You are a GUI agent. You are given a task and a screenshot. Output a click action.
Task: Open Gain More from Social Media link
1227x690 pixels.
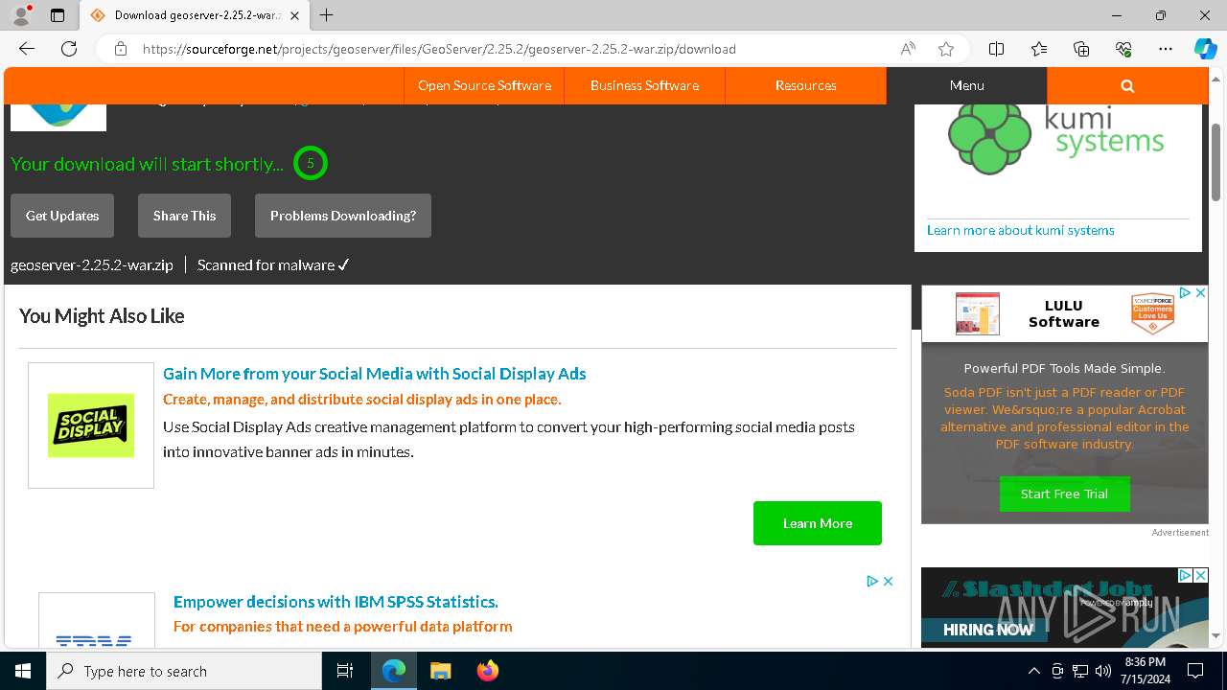point(374,374)
